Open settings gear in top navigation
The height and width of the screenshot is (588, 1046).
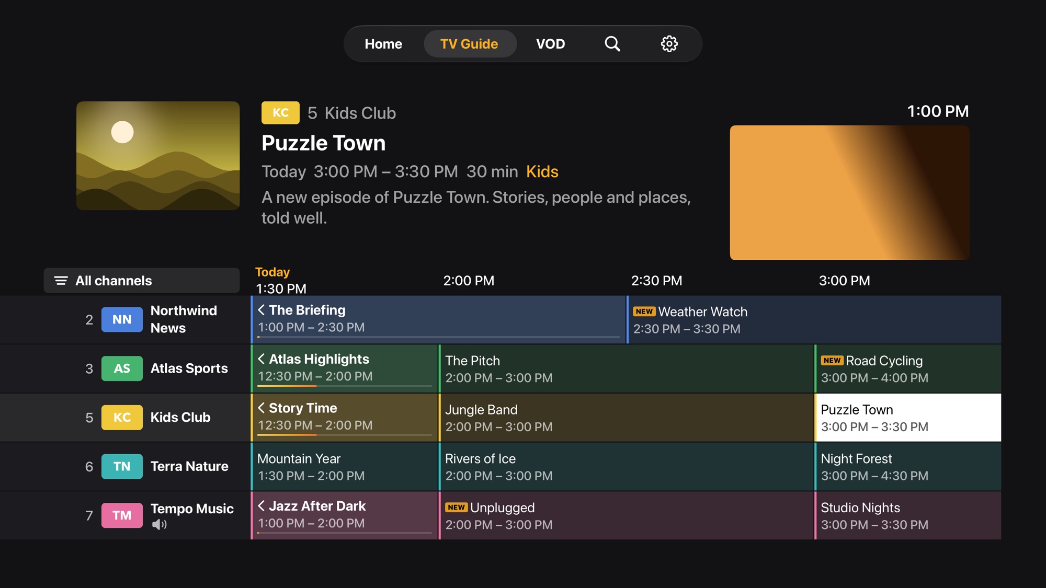pyautogui.click(x=669, y=44)
